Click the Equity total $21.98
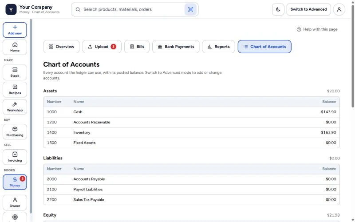Viewport: 355px width, 222px height. (x=333, y=215)
